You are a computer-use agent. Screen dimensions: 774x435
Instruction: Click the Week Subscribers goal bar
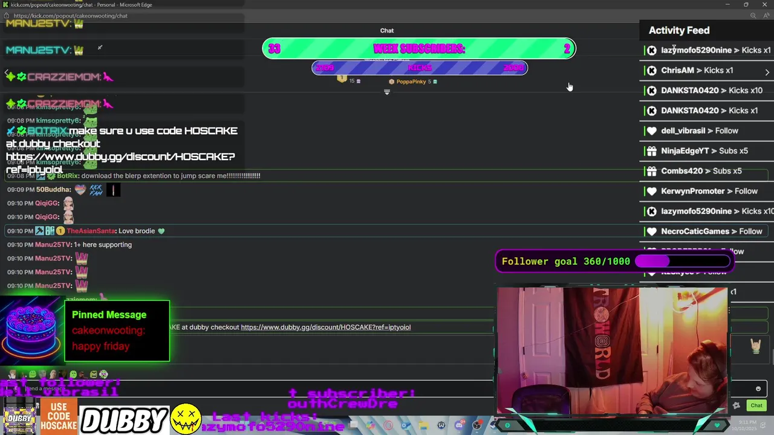pos(419,49)
